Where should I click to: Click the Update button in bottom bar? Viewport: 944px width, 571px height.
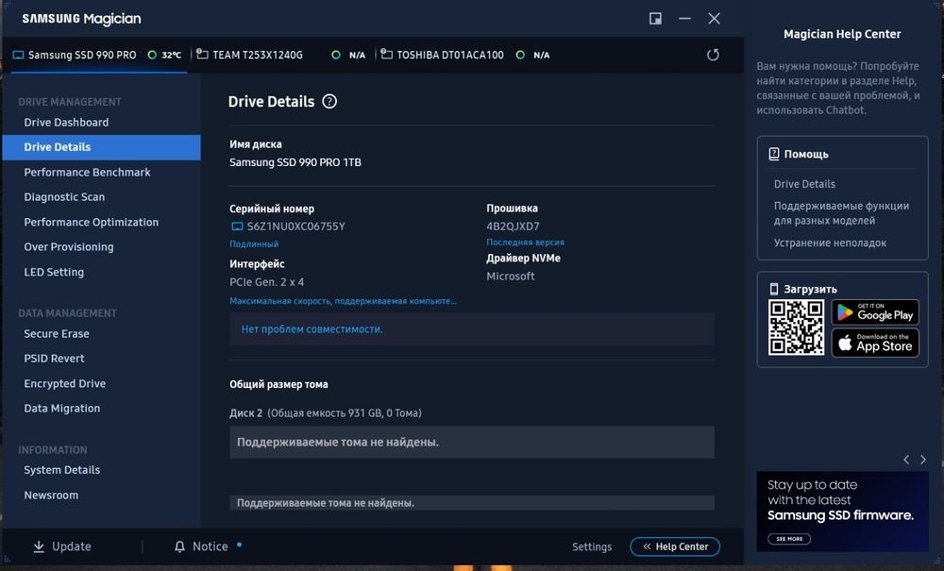pos(62,546)
